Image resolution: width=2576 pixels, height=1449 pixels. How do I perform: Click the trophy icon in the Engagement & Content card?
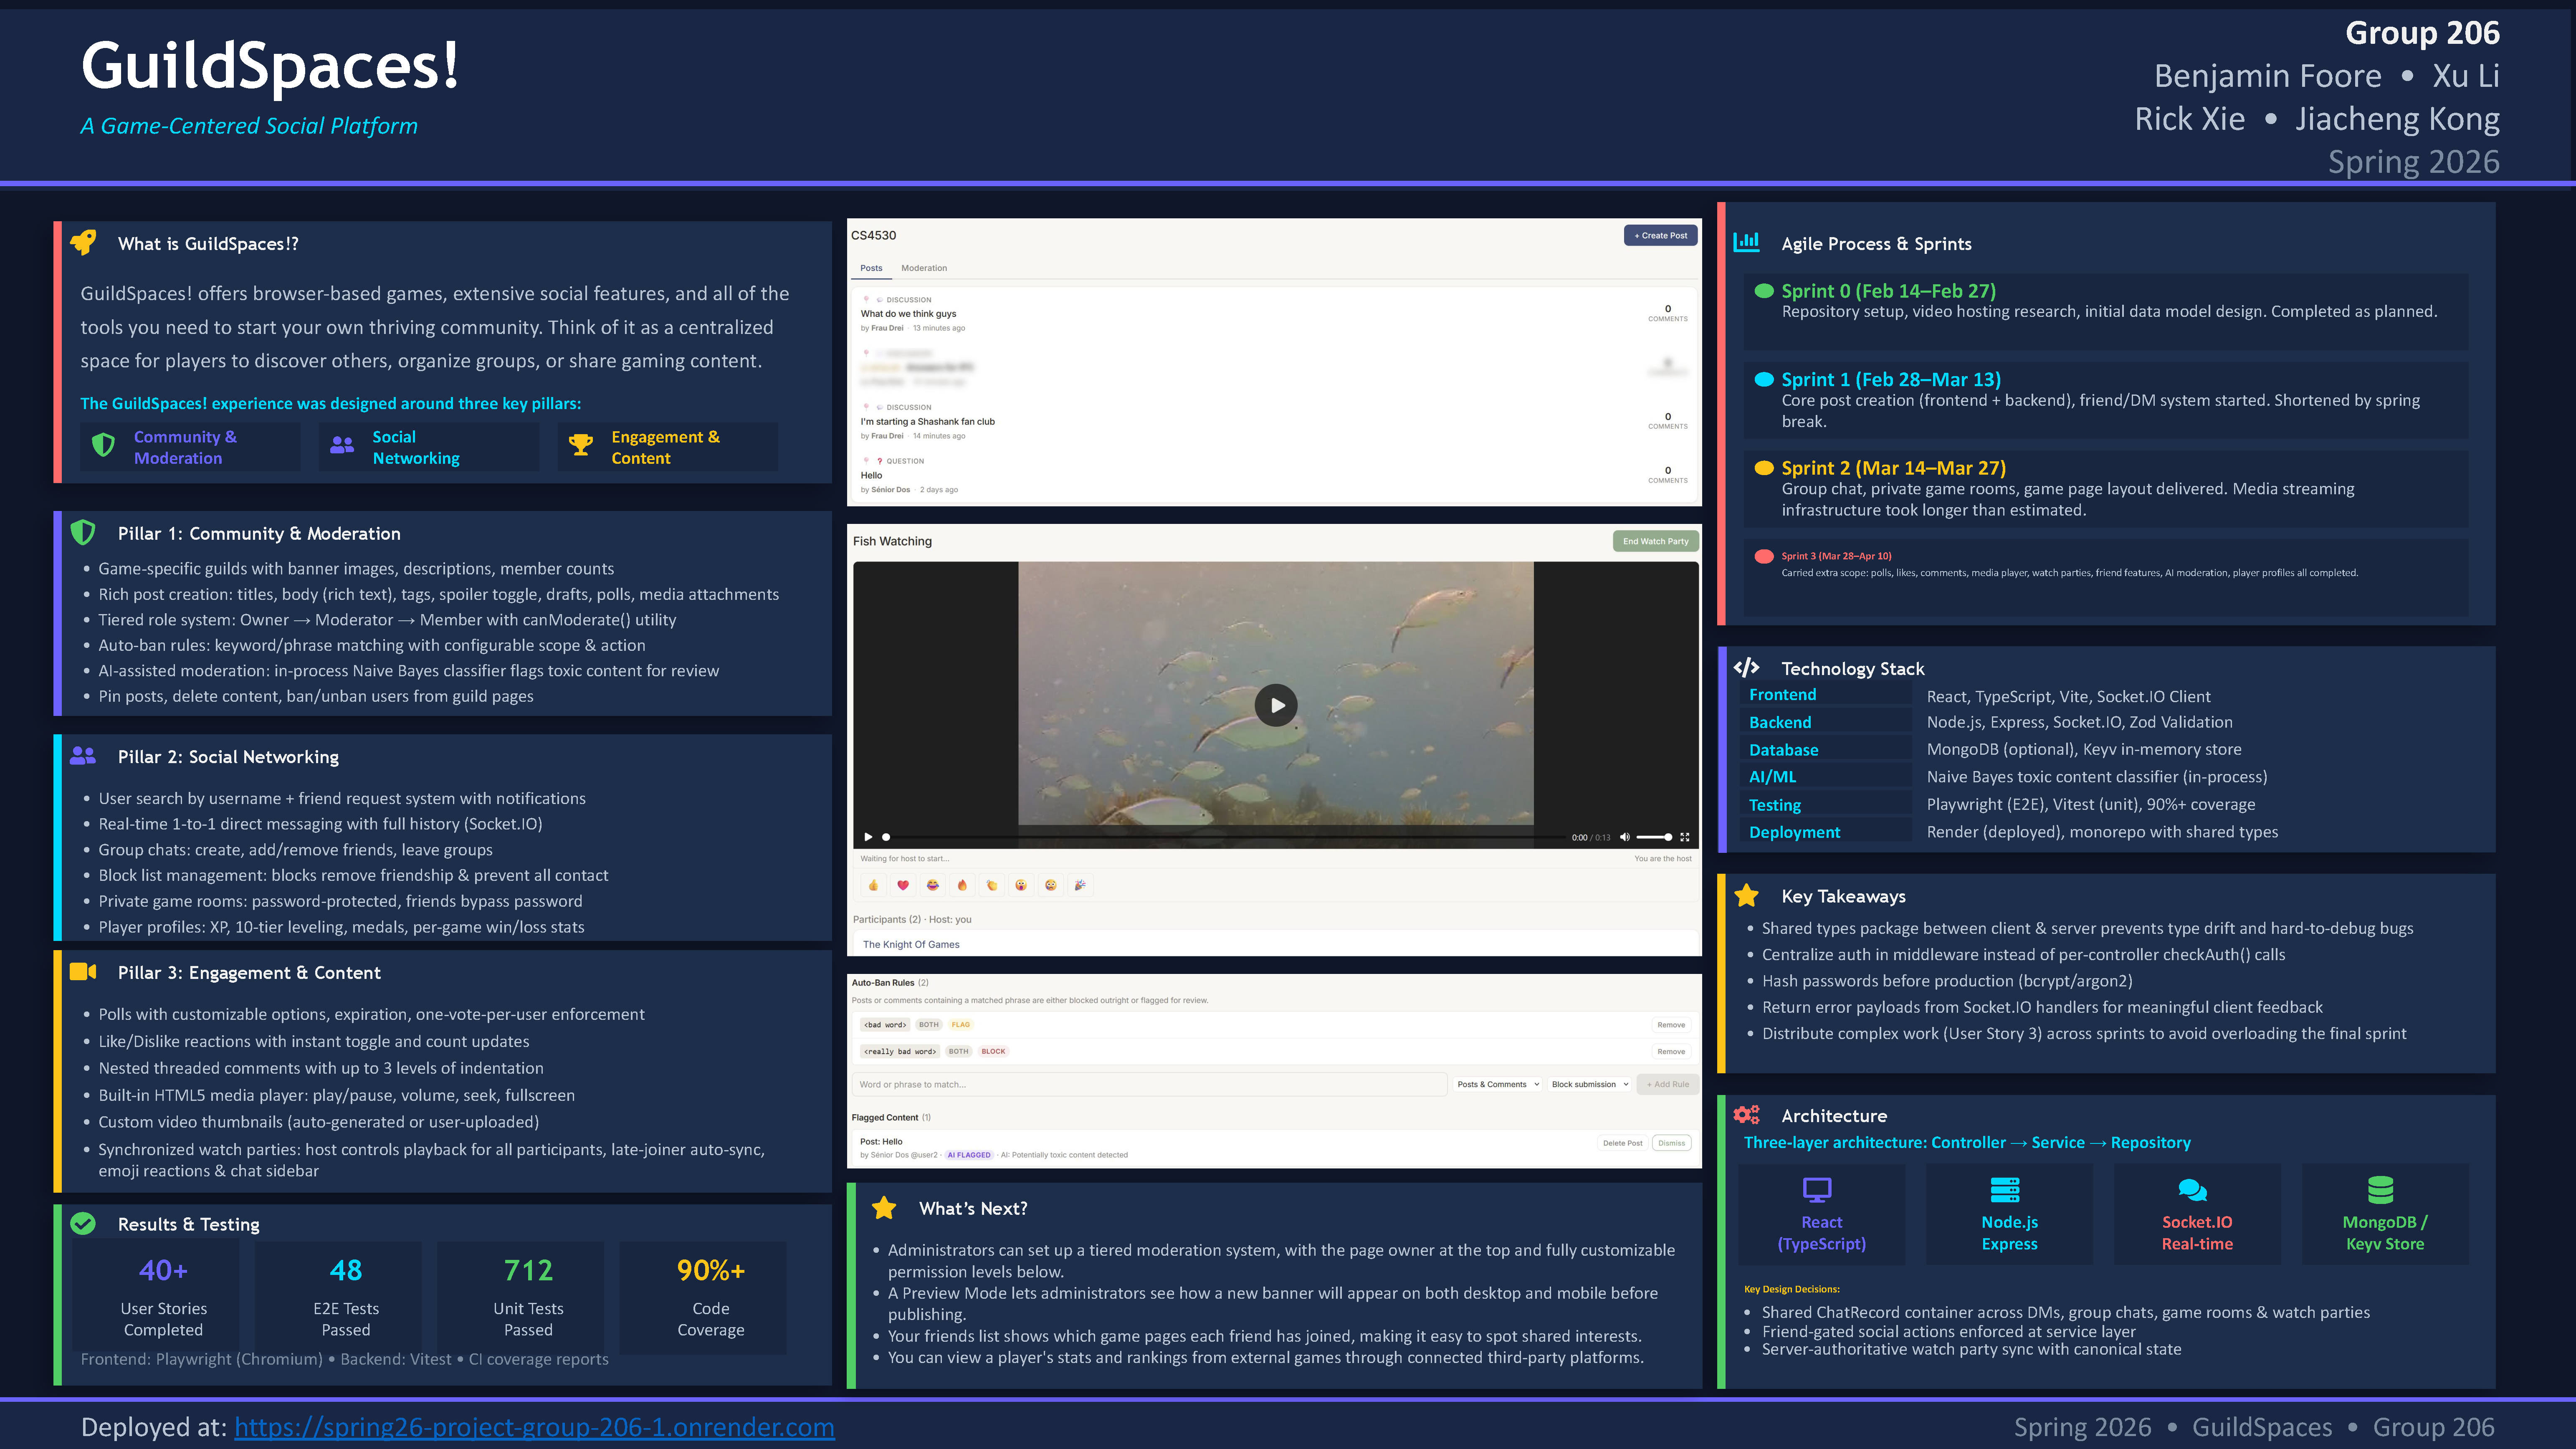pyautogui.click(x=581, y=446)
